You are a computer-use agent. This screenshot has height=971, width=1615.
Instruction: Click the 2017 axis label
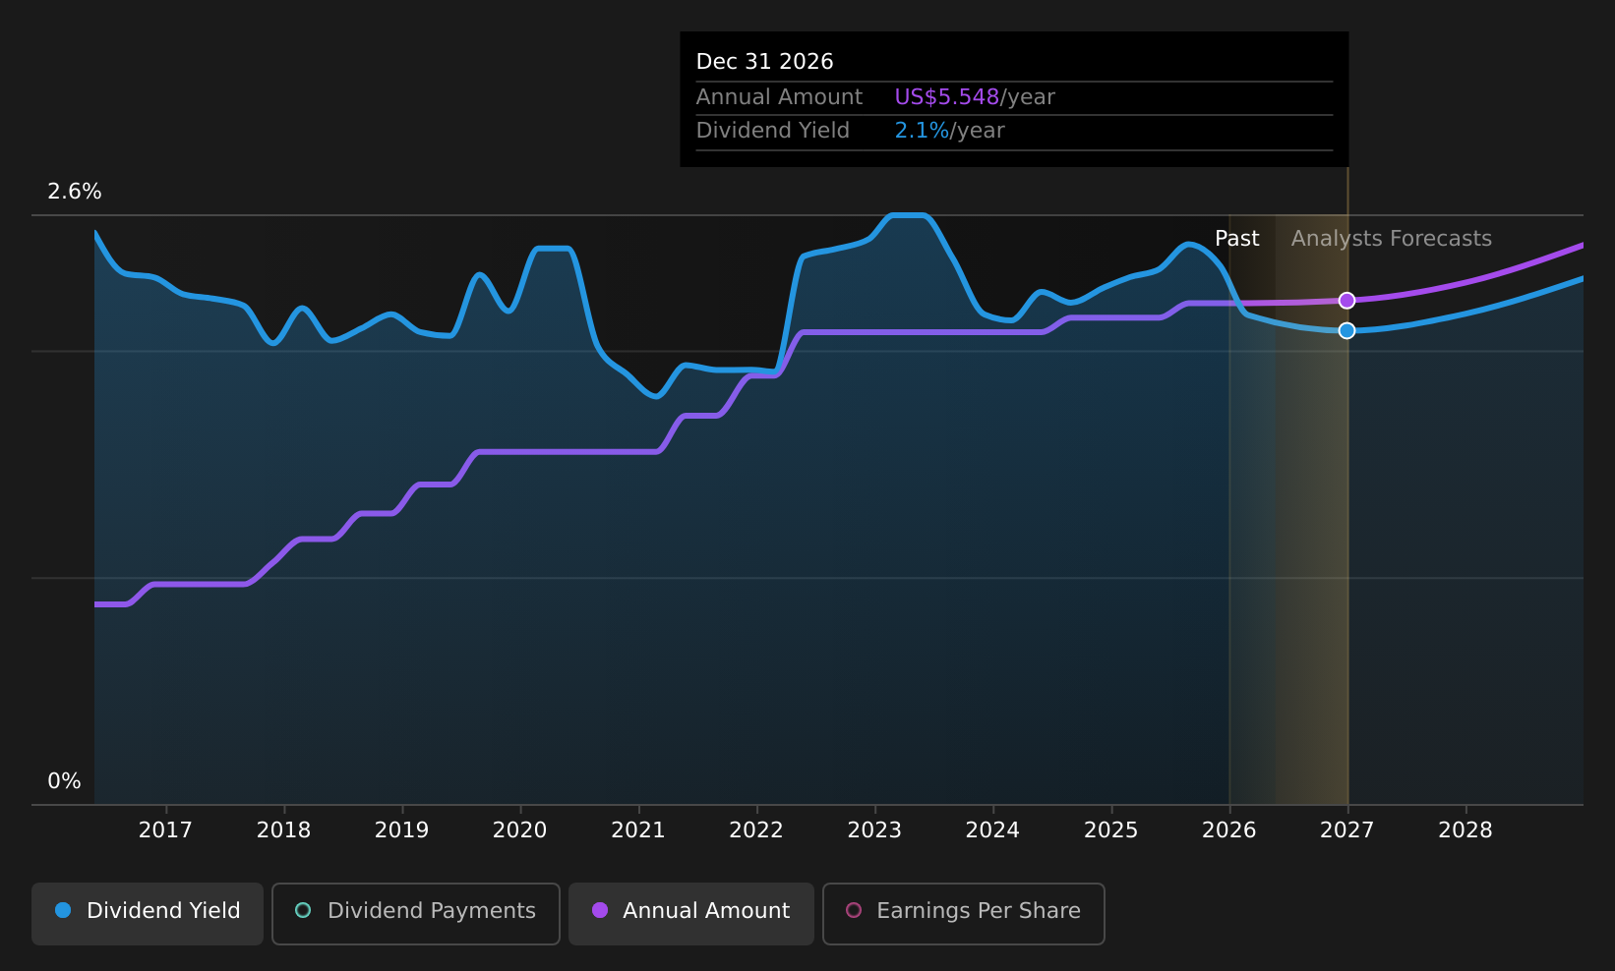tap(165, 830)
